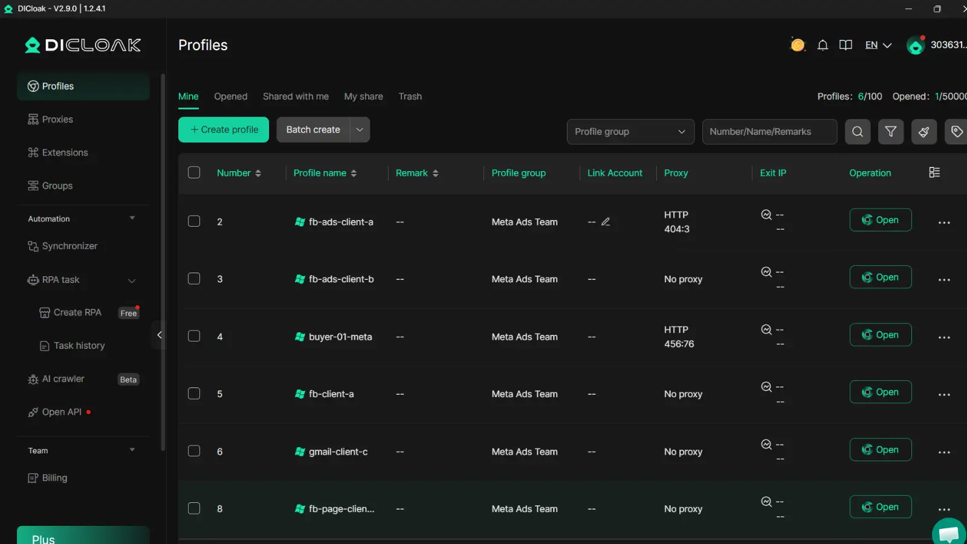Open the Open API page
967x544 pixels.
coord(83,412)
